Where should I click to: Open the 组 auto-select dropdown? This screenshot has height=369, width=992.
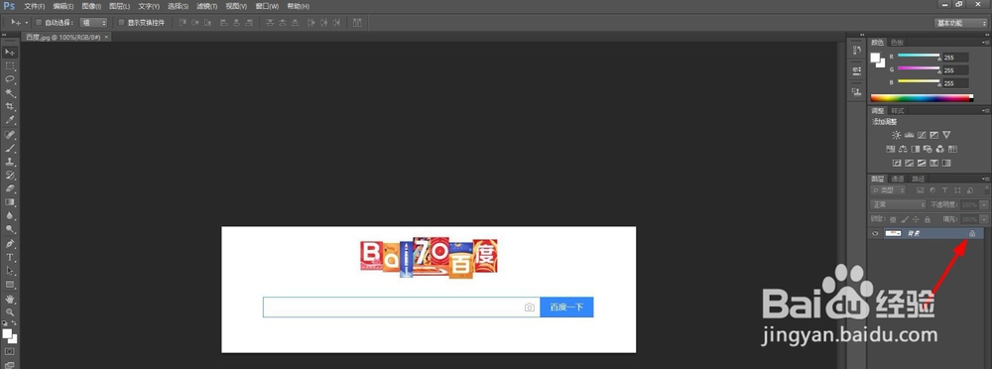[x=93, y=23]
